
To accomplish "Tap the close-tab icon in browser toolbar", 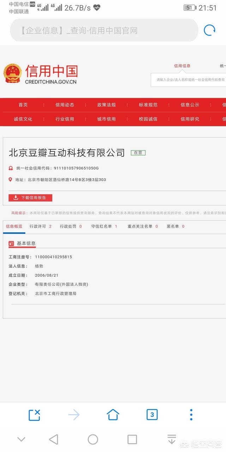I will click(x=34, y=415).
